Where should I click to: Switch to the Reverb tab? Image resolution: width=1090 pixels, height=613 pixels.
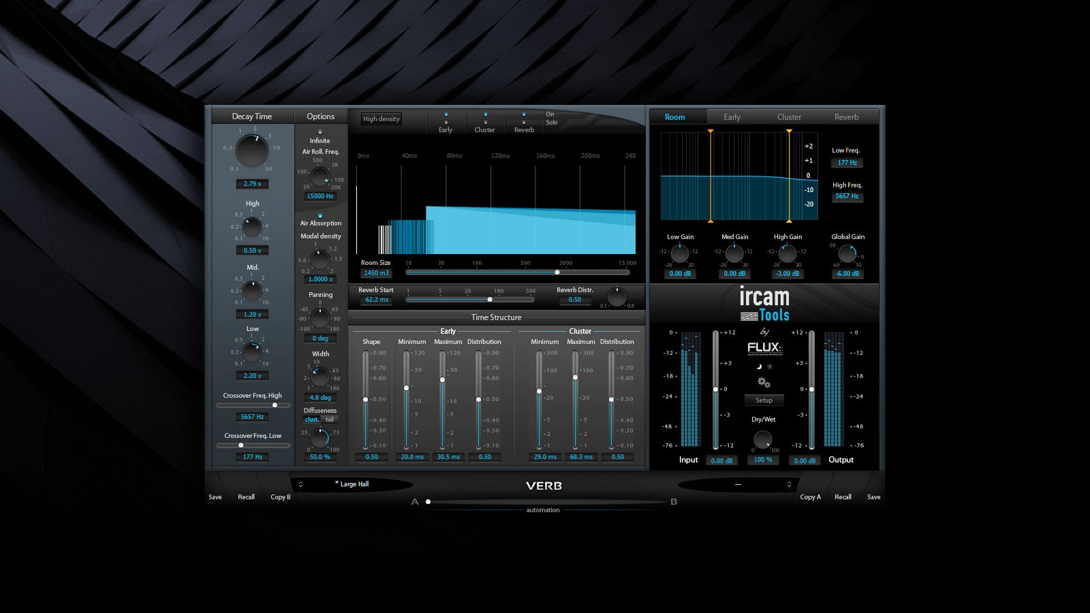[847, 117]
